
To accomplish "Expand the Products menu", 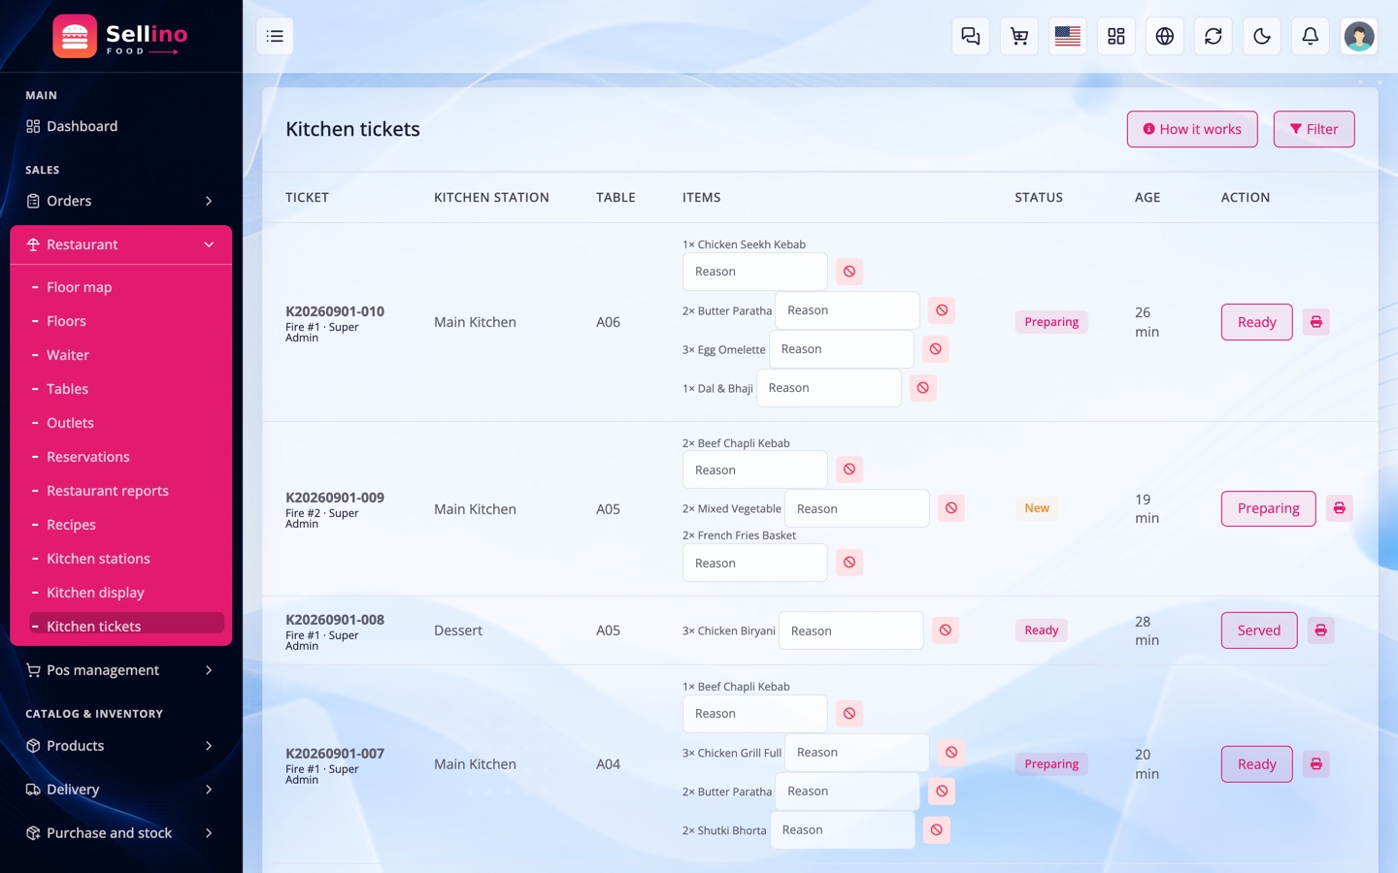I will 121,746.
